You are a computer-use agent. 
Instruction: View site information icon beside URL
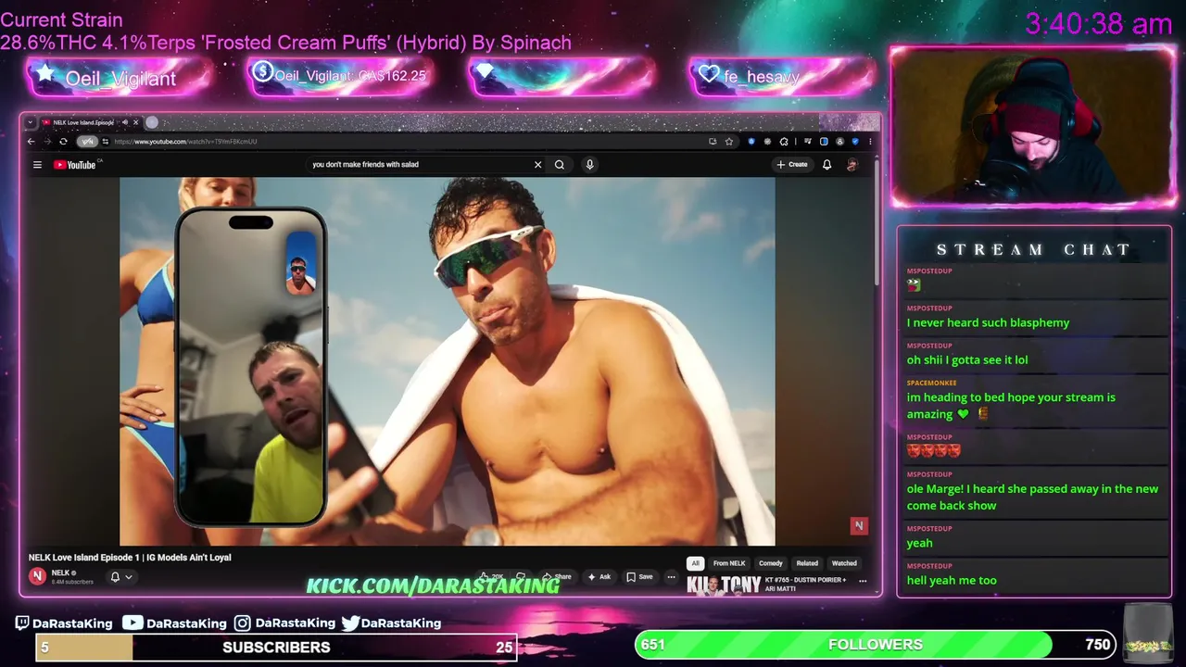pos(106,142)
